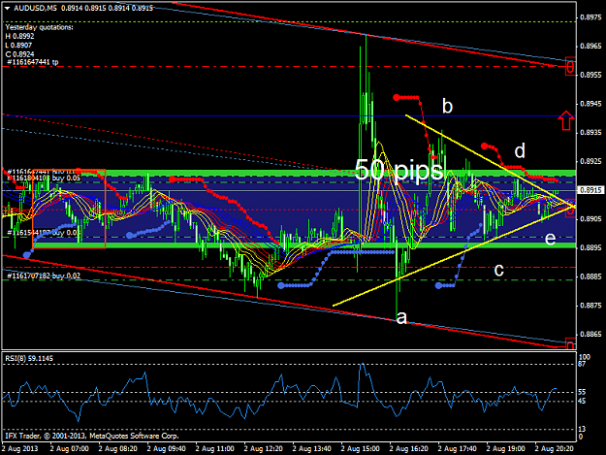Select the 'Yesterday quotations:' label
606x455 pixels.
(x=39, y=27)
